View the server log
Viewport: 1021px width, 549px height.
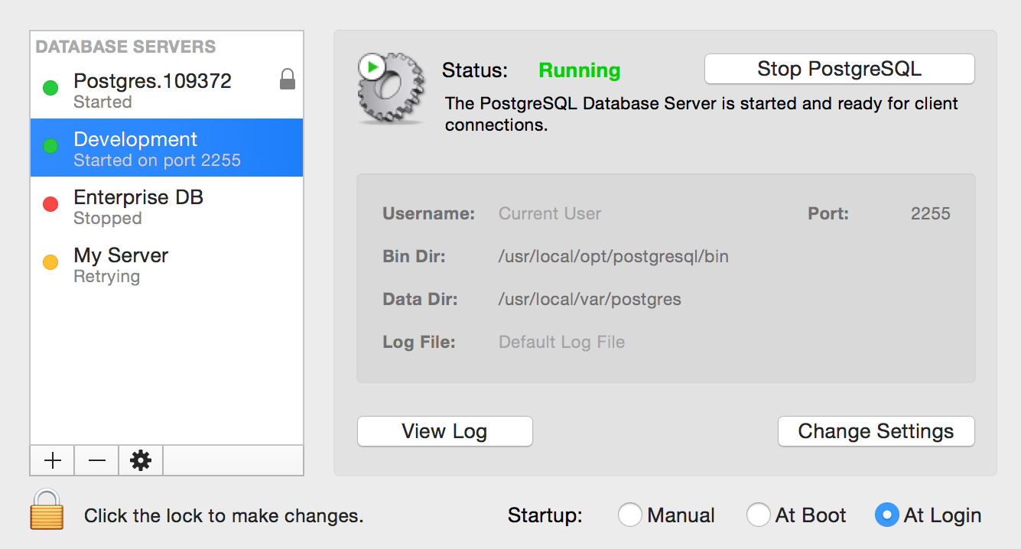click(444, 431)
